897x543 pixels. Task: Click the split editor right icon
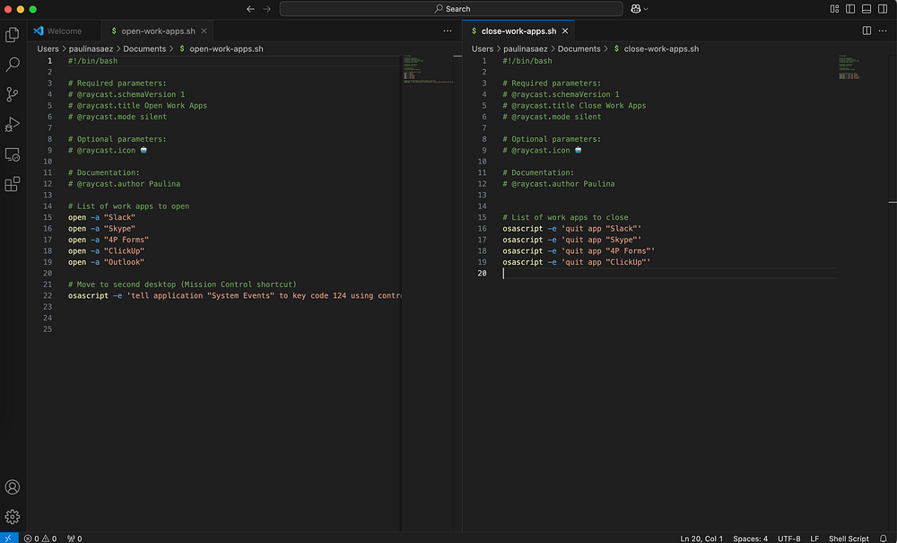pyautogui.click(x=867, y=31)
